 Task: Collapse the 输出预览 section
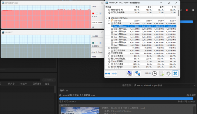60,105
